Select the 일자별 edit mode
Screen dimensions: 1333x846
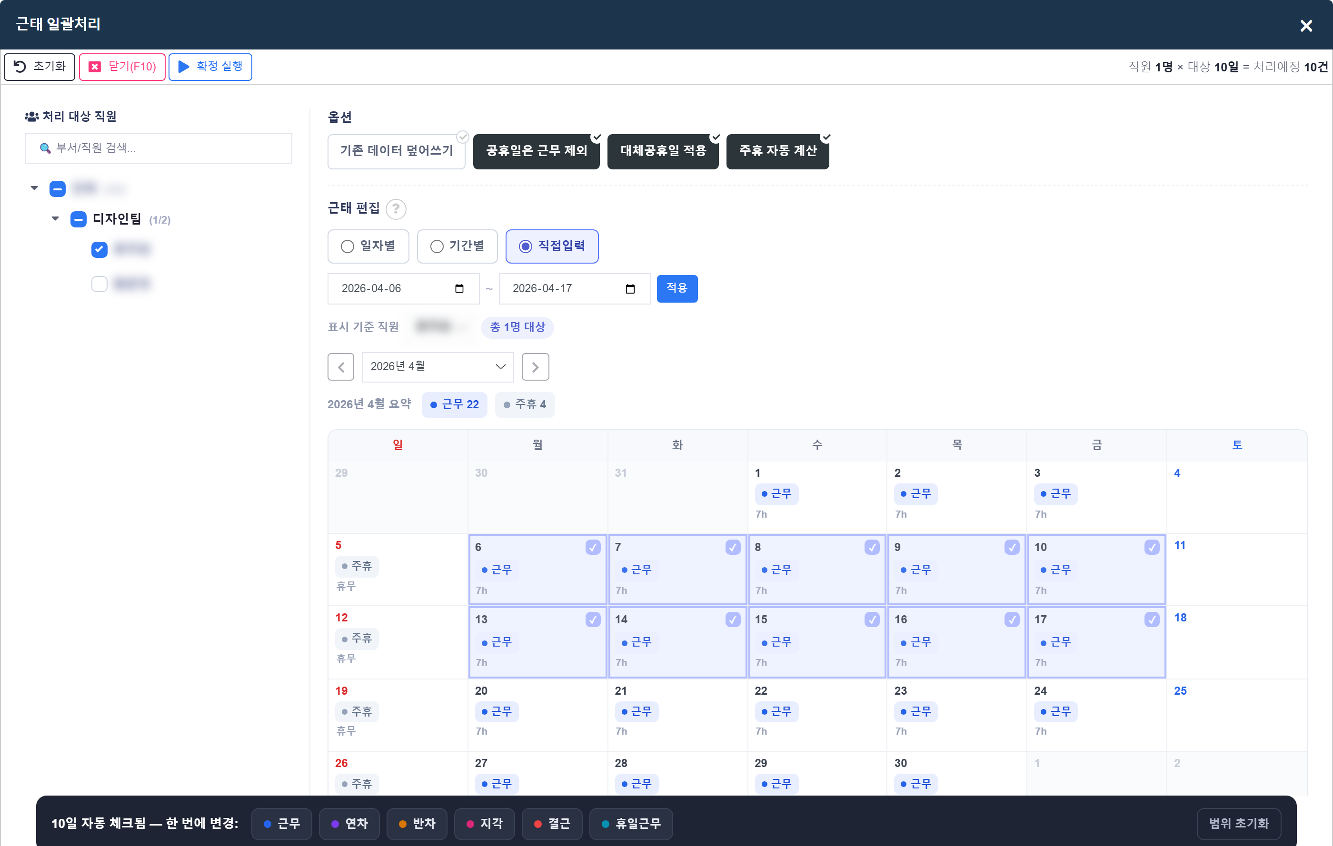click(x=368, y=246)
